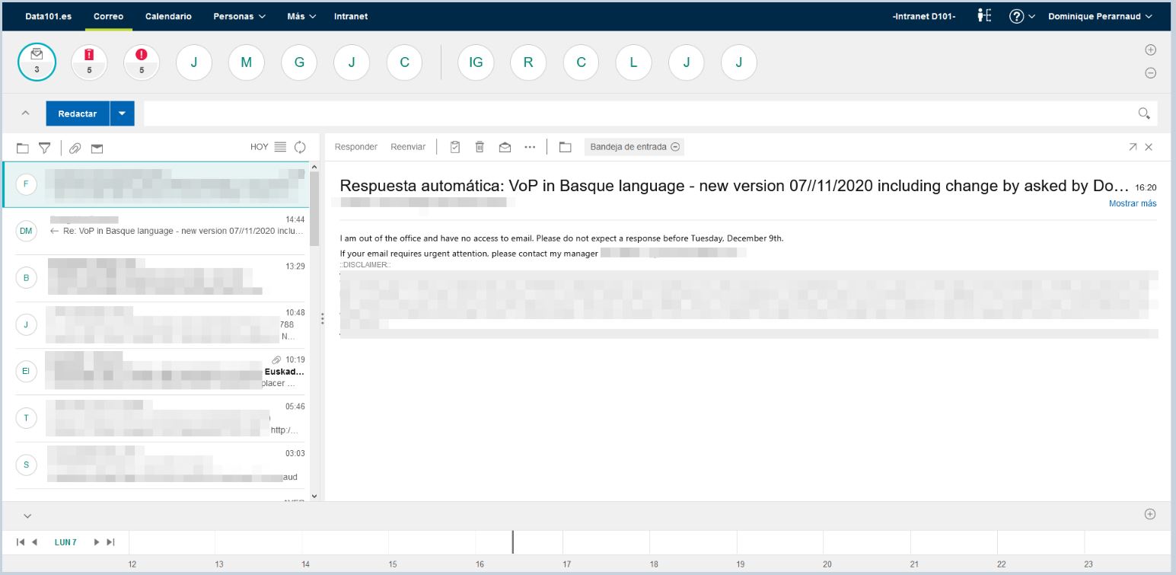This screenshot has height=575, width=1176.
Task: Expand the Personas menu
Action: coord(239,16)
